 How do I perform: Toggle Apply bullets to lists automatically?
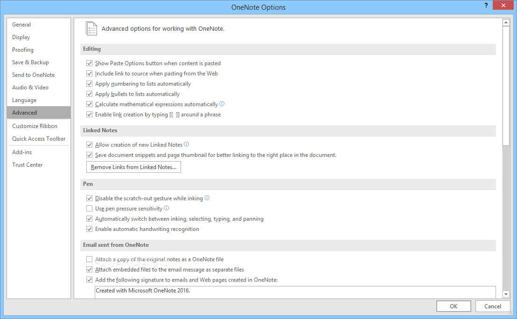89,94
